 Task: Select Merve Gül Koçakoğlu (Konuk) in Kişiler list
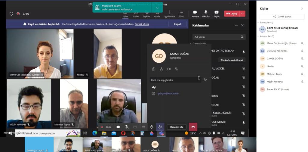(x=281, y=43)
